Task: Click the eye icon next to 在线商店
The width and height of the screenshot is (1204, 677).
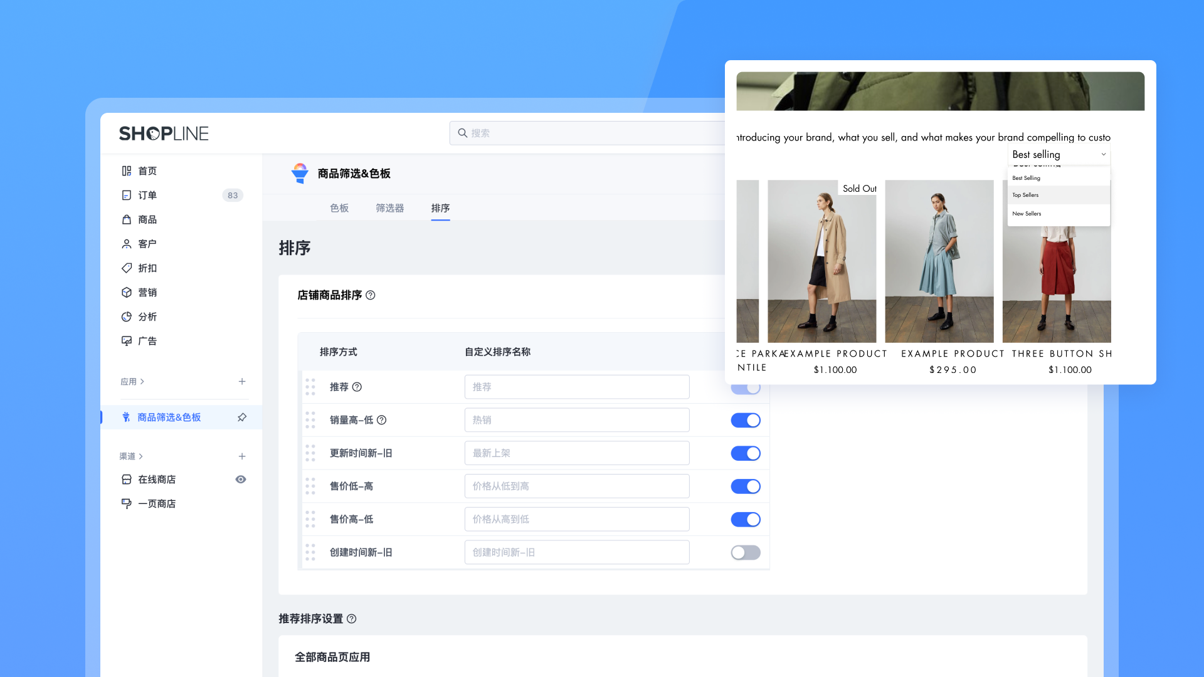Action: (x=241, y=480)
